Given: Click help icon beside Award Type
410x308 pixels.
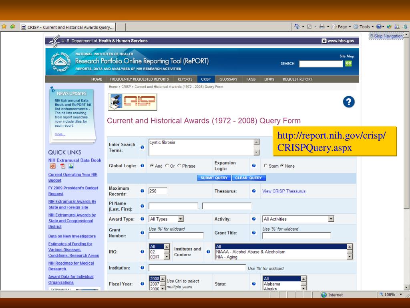Looking at the screenshot, I should point(142,219).
